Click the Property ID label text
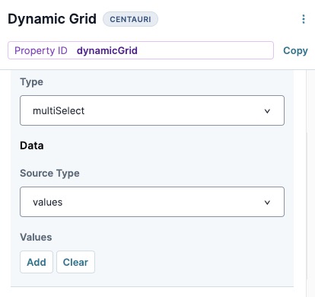 pyautogui.click(x=41, y=50)
